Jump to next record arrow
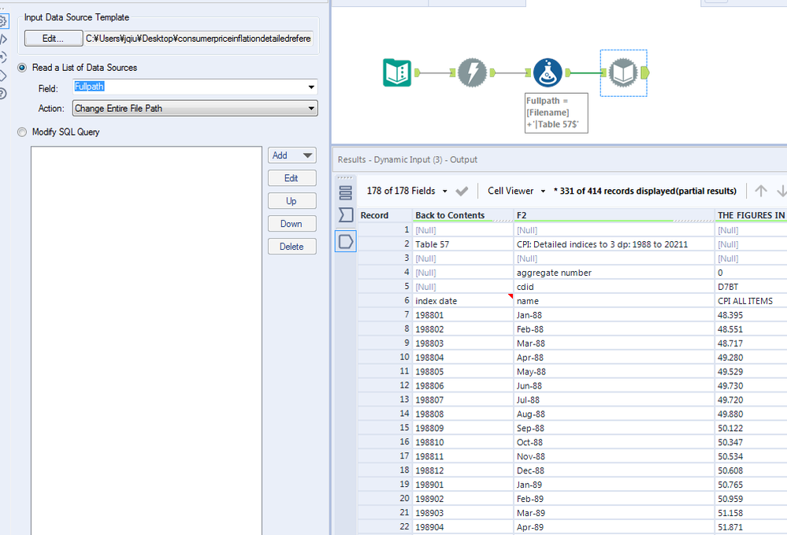Screen dimensions: 787x535 781,191
